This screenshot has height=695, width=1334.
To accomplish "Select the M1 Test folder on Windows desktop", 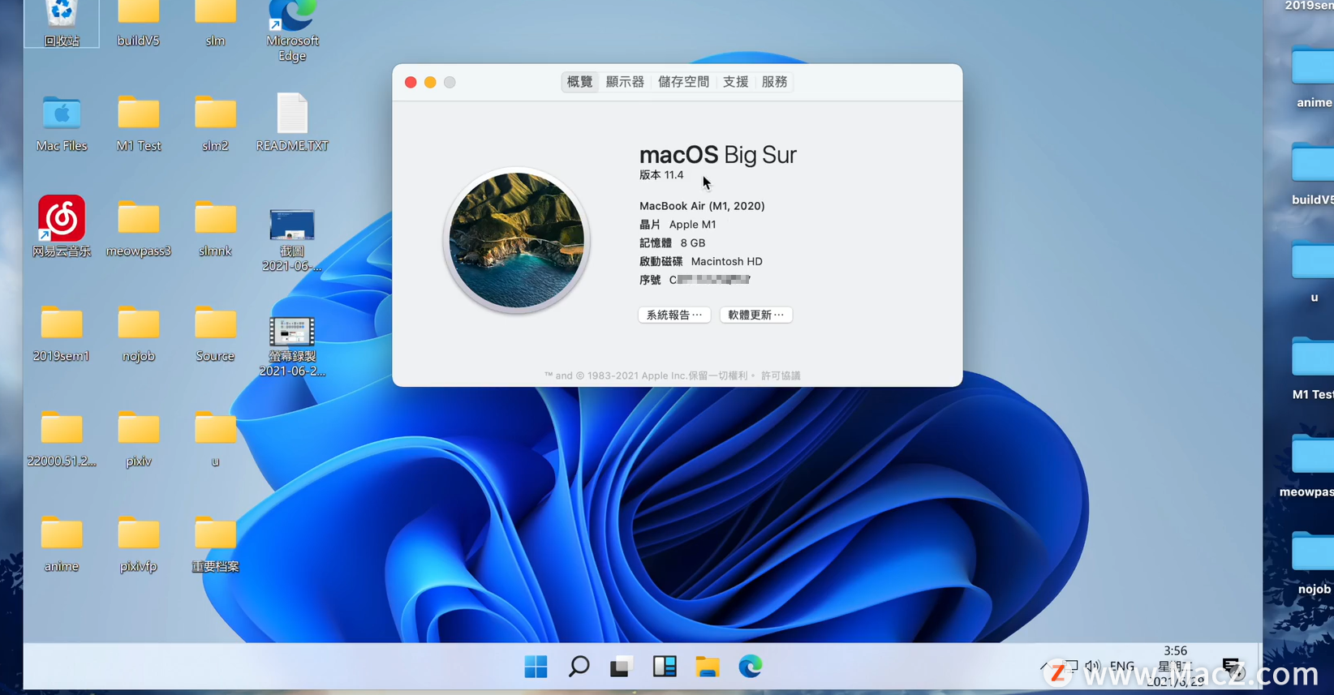I will click(138, 122).
